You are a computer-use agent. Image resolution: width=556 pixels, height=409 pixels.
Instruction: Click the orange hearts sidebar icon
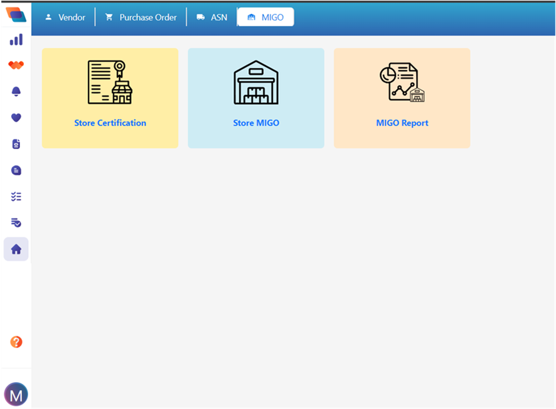point(16,65)
